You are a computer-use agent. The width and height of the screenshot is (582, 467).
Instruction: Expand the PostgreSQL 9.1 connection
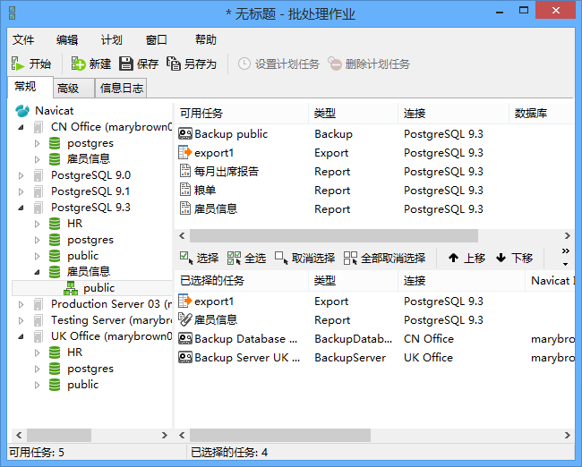(x=21, y=191)
